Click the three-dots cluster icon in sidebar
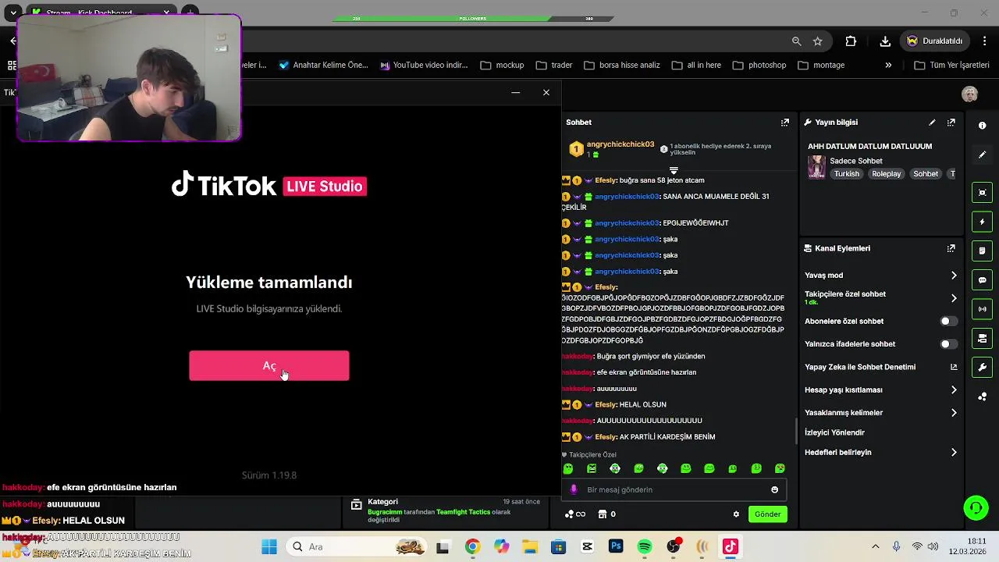The width and height of the screenshot is (999, 562). [982, 397]
